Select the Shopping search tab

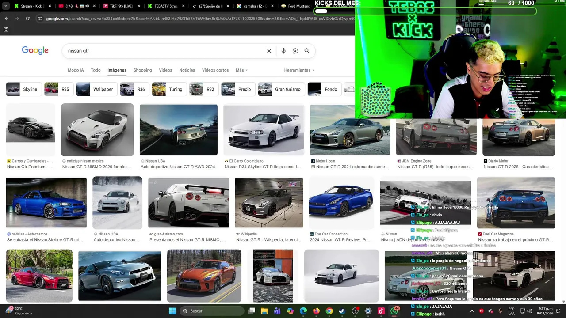[143, 70]
